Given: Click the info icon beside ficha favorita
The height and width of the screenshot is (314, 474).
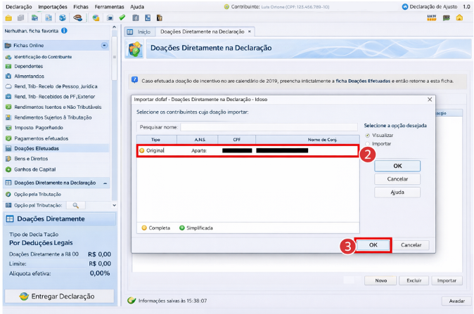Looking at the screenshot, I should (x=65, y=31).
